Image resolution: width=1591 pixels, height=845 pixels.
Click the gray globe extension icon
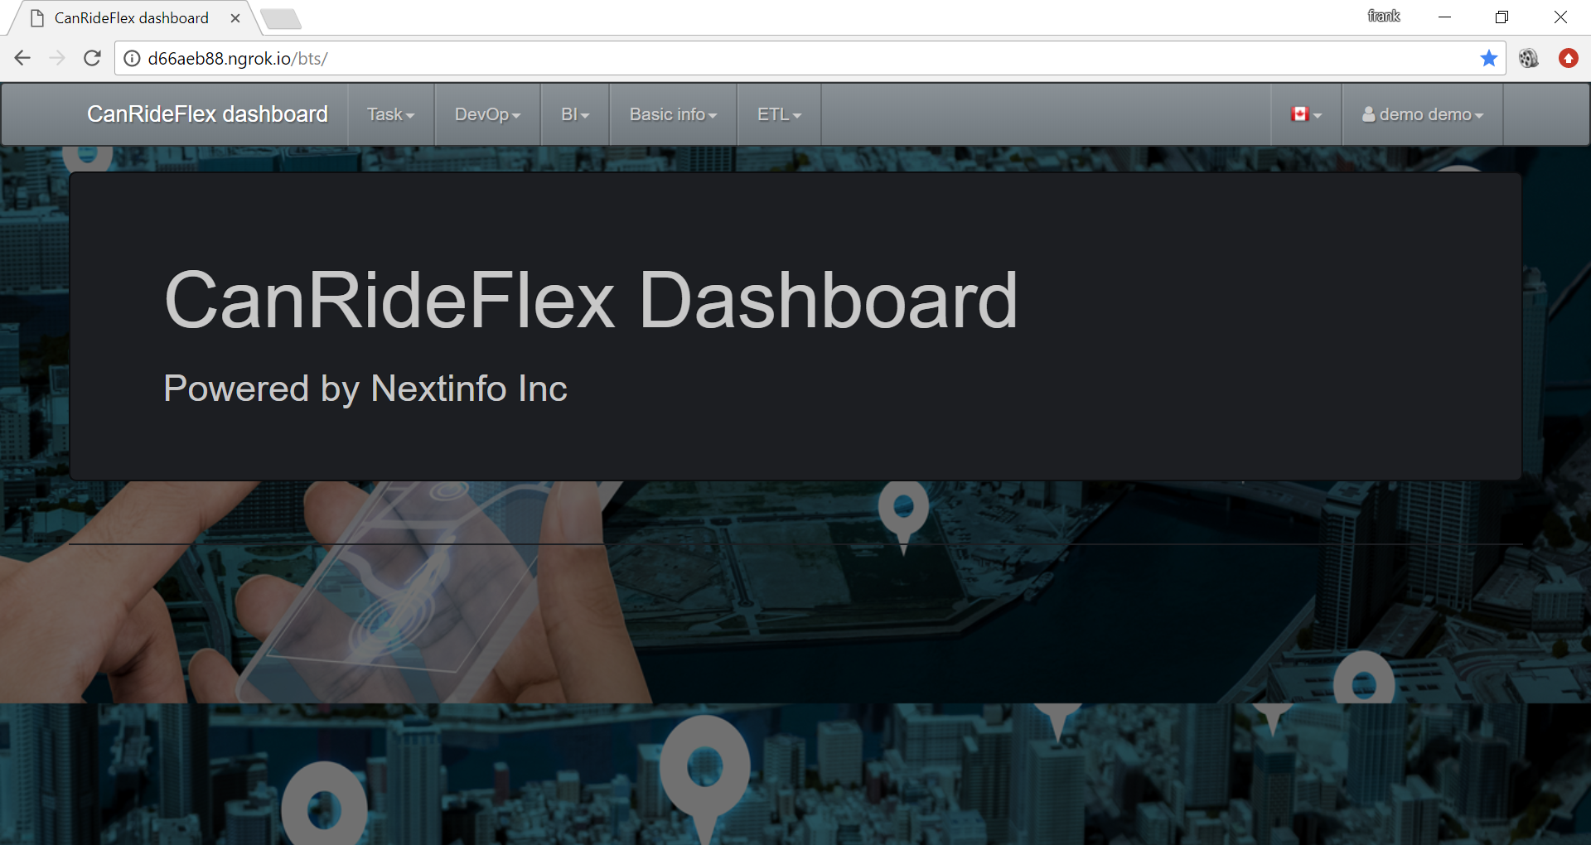click(1528, 58)
